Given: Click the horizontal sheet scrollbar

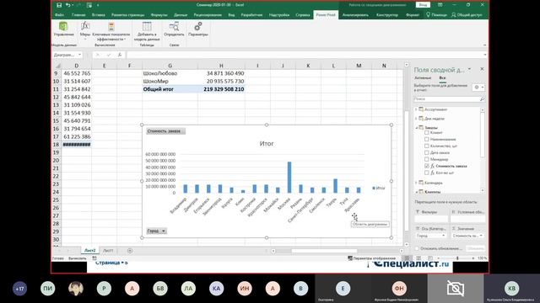Looking at the screenshot, I should coord(324,251).
